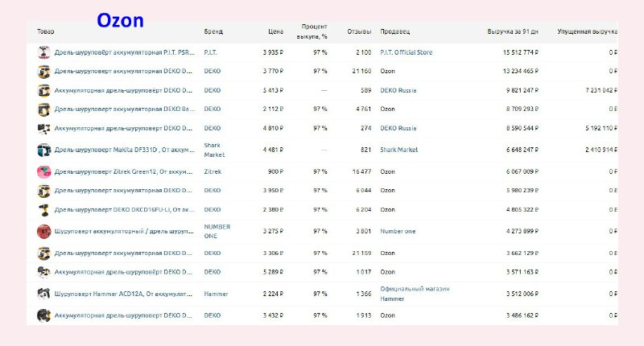Click revenue value 3 486 162 ₽
Screen dimensions: 644x346
(522, 315)
